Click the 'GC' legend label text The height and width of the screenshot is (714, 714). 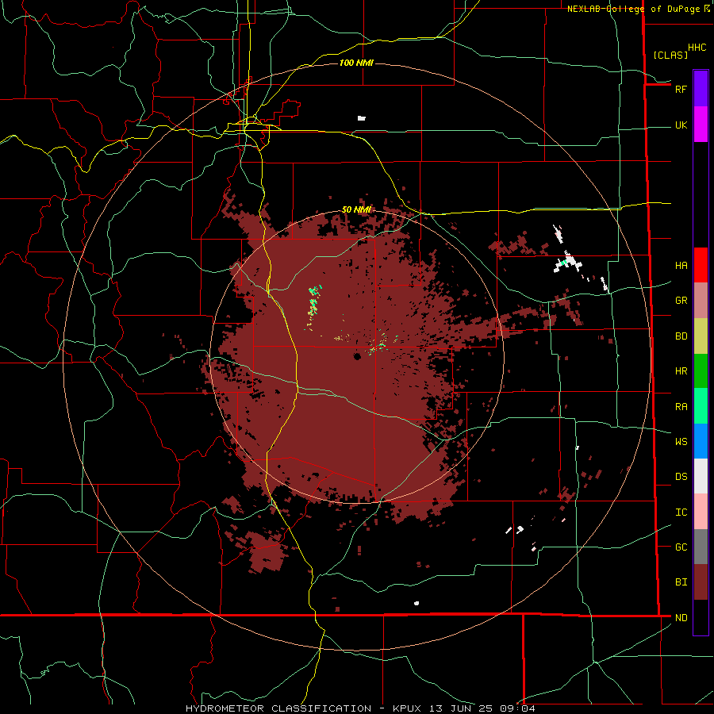pos(681,547)
